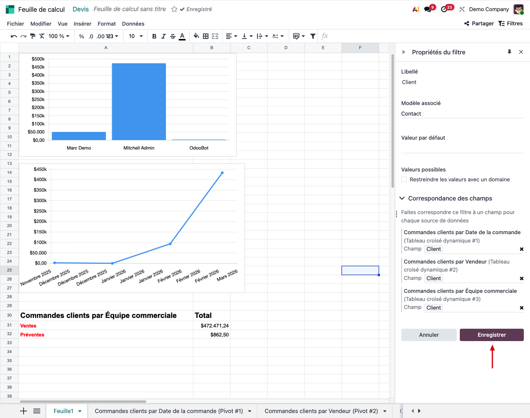Open the fill color picker
Screen dimensions: 530x418
point(196,36)
